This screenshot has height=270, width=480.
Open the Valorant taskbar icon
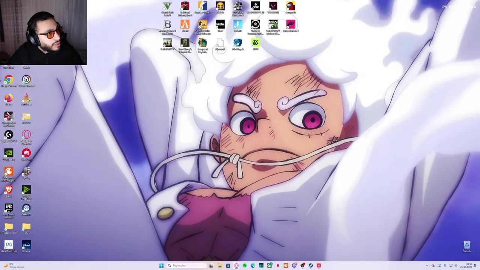coord(319,265)
